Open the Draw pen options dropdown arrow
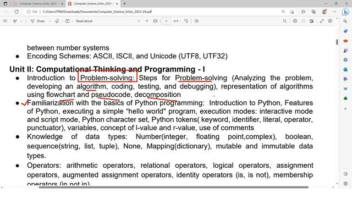Image resolution: width=352 pixels, height=198 pixels. (x=50, y=21)
